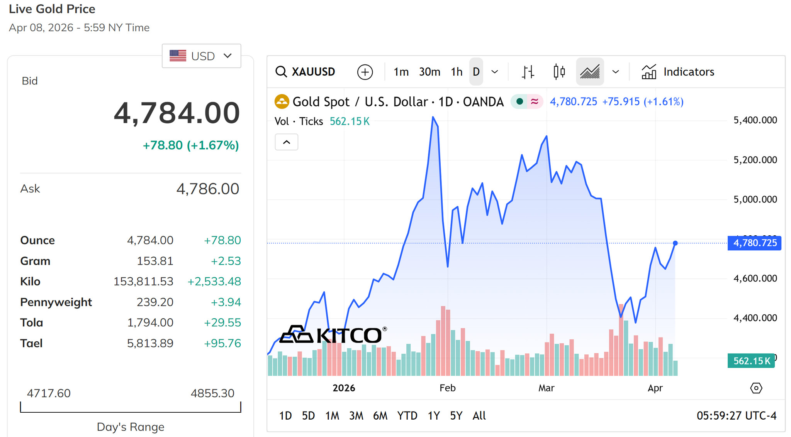Choose the 3M date range tab
The image size is (791, 437).
click(356, 416)
